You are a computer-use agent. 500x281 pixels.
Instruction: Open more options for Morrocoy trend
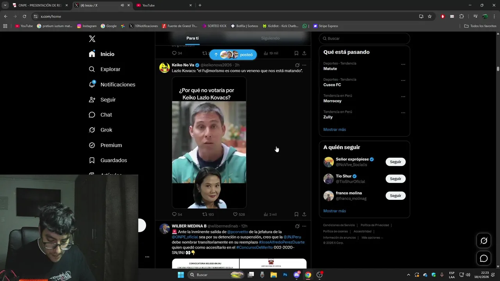[x=403, y=97]
